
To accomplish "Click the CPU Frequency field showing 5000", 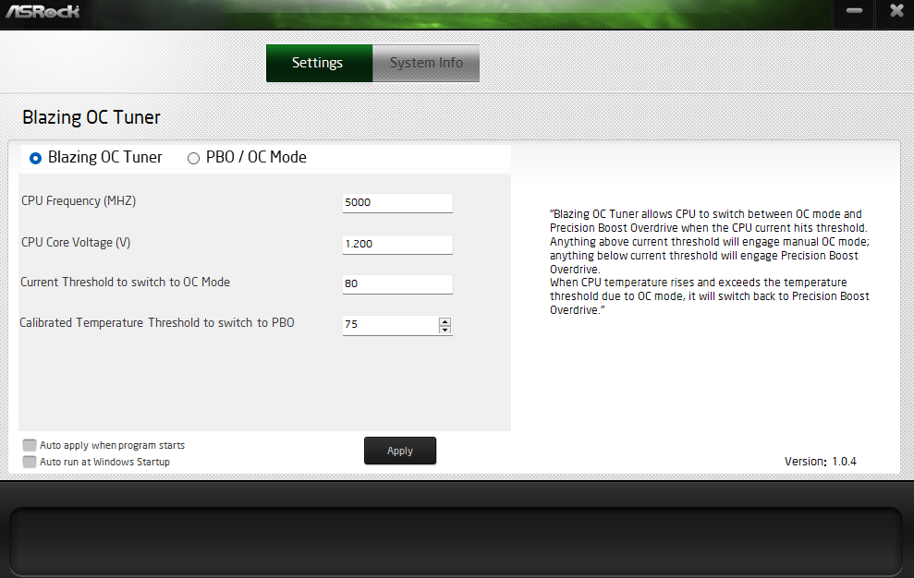I will pos(397,203).
